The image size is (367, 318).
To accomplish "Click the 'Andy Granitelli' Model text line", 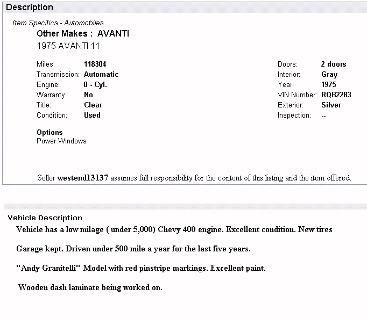I will click(141, 268).
